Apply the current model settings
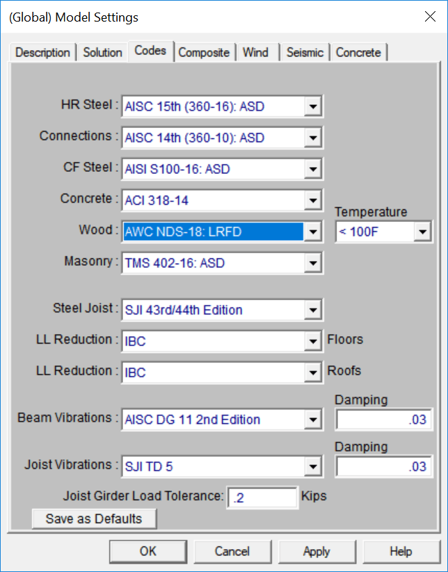This screenshot has width=448, height=572. coord(317,551)
